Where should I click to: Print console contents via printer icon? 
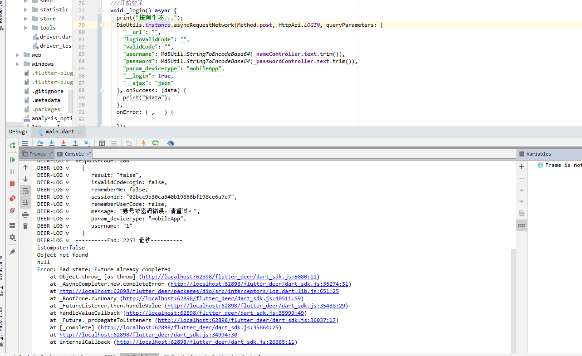(25, 213)
